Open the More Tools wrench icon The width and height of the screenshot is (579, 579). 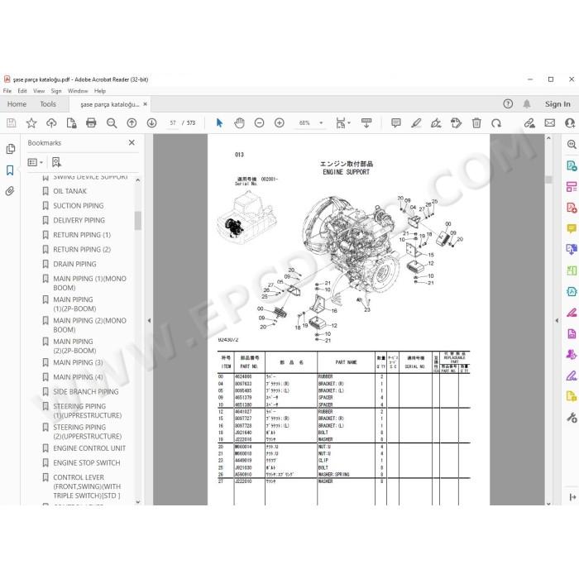[572, 418]
